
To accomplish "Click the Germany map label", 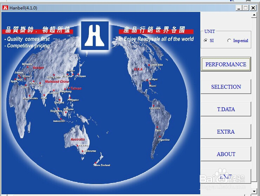I will pos(27,64).
